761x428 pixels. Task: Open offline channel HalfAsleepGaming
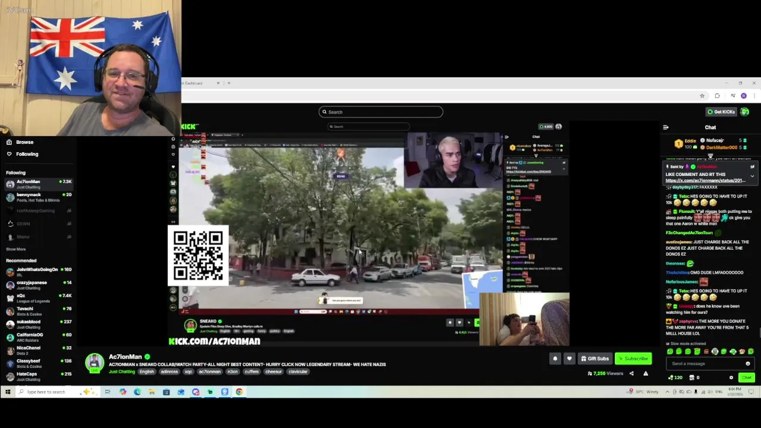click(x=38, y=210)
